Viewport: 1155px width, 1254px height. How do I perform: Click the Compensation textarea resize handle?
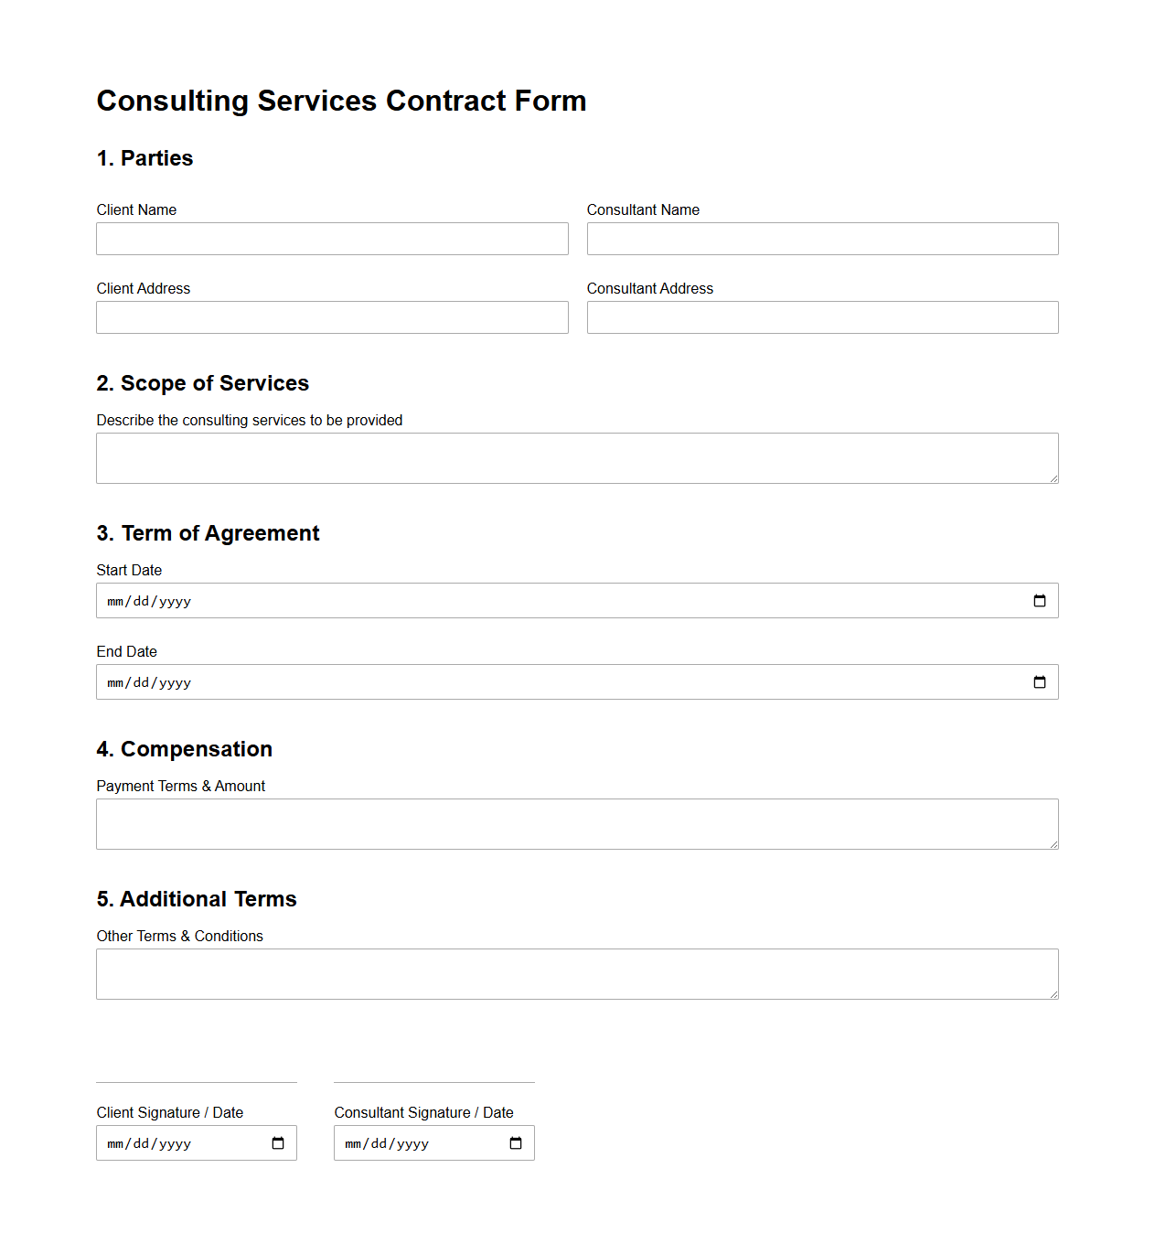click(1053, 845)
